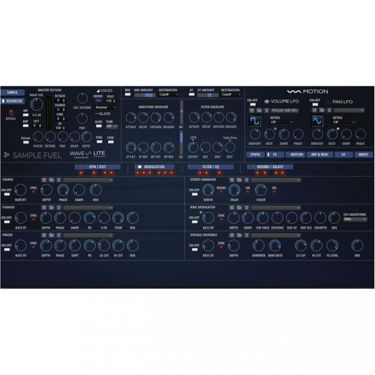
Task: Click the Ring Modulator delete preset trash icon
Action: [x=247, y=207]
